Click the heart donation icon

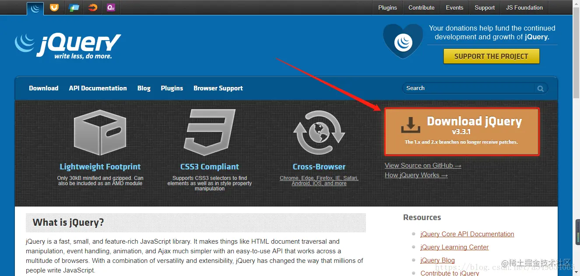click(x=403, y=41)
